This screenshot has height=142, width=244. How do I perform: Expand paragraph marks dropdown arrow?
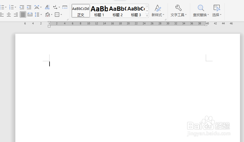[x=59, y=7]
